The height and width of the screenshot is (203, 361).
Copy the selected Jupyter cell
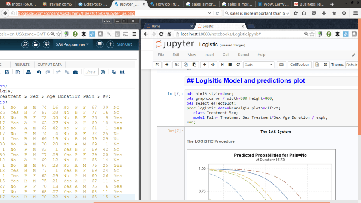[x=186, y=65]
